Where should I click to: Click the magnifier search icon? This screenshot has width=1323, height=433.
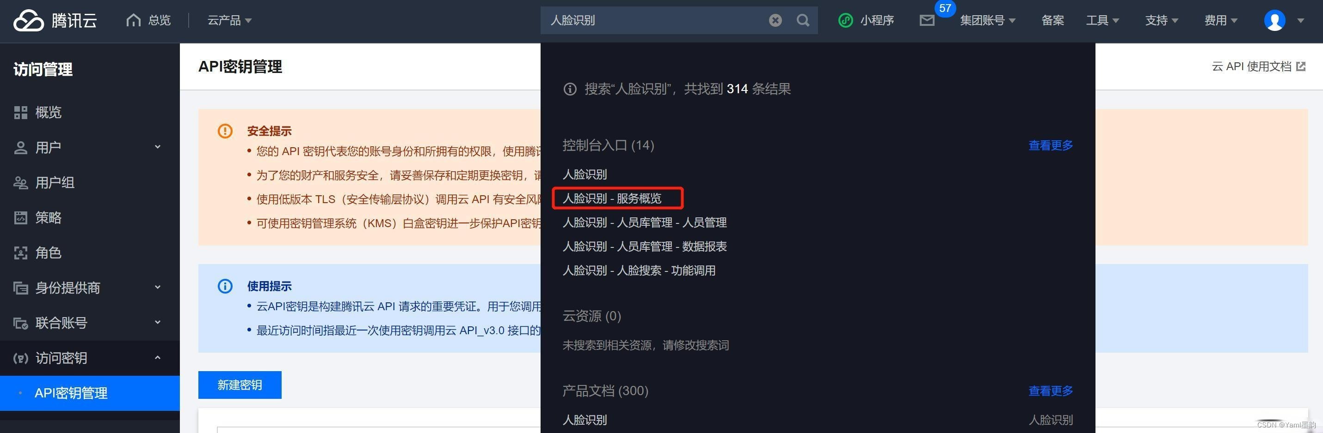803,20
